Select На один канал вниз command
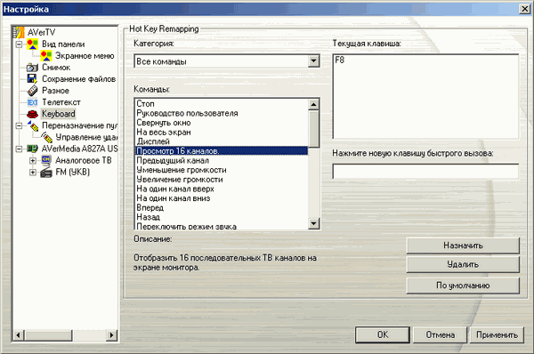This screenshot has width=534, height=354. tap(222, 198)
